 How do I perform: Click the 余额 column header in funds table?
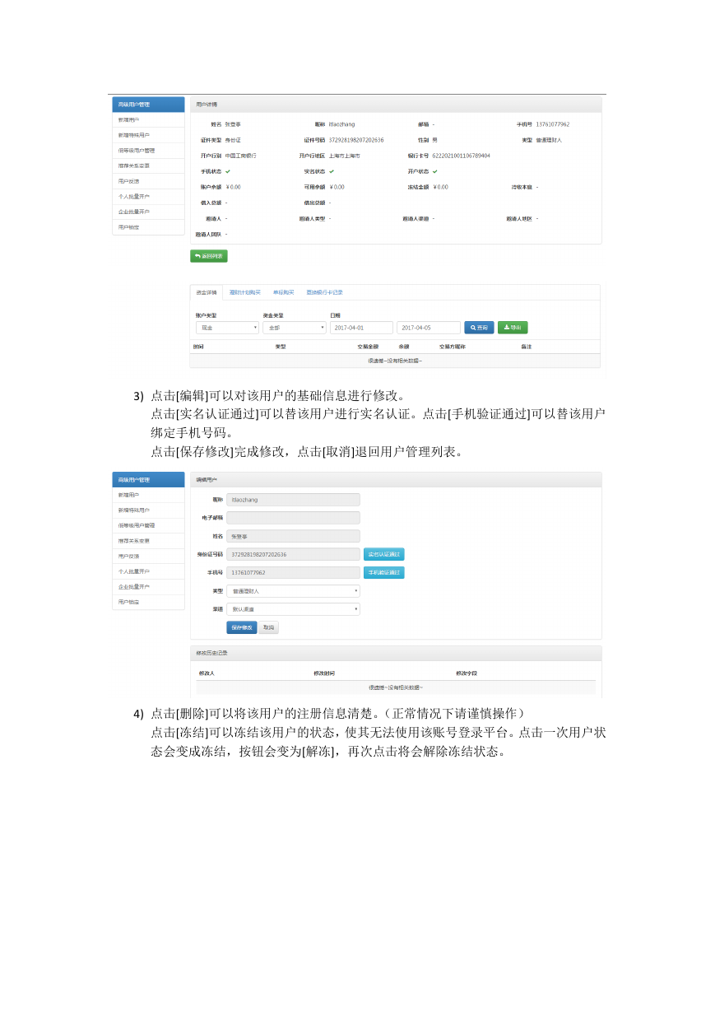[404, 347]
